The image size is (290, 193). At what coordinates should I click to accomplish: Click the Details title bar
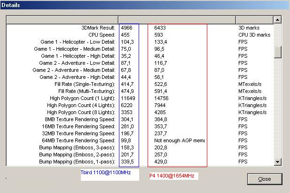(x=145, y=5)
